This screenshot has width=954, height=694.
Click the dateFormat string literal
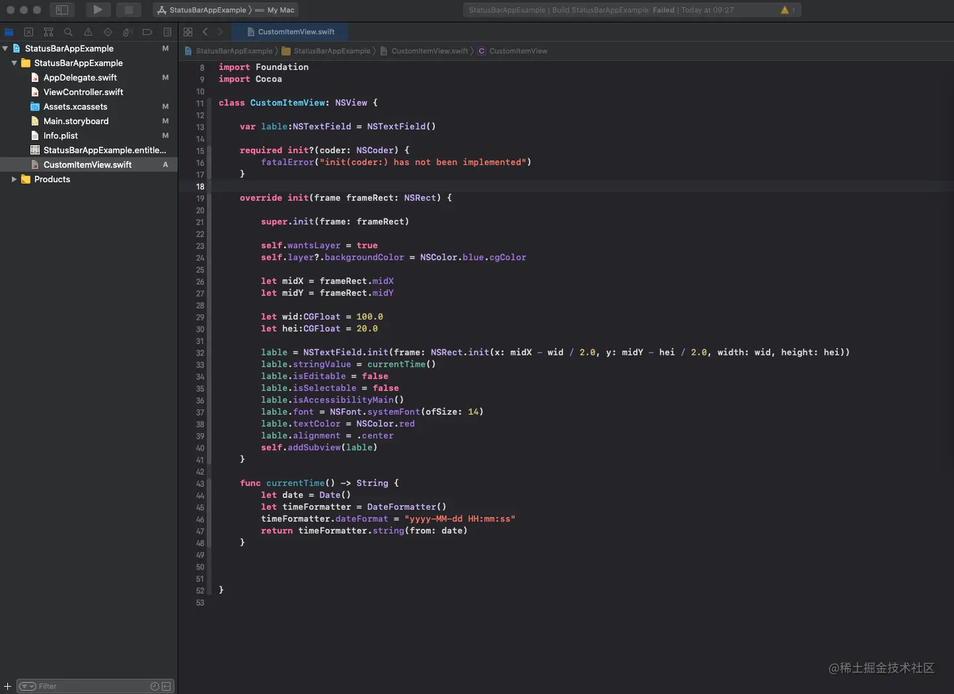(460, 518)
